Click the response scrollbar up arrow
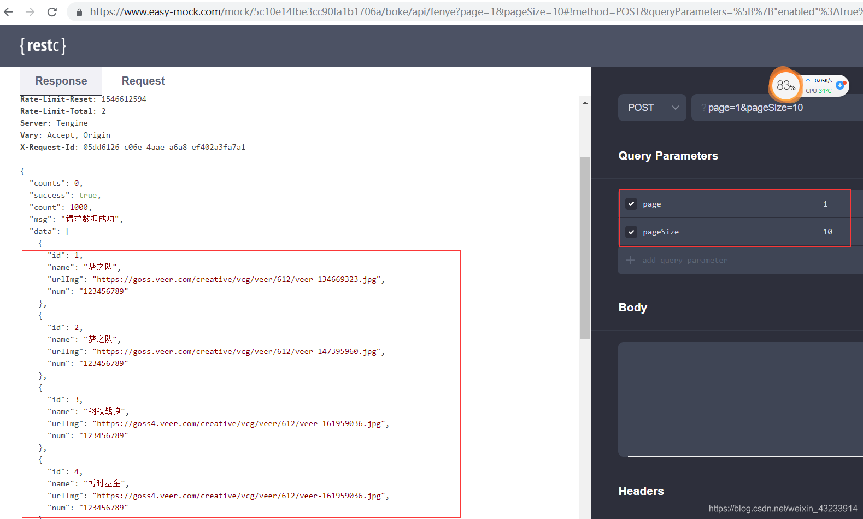 click(x=585, y=102)
